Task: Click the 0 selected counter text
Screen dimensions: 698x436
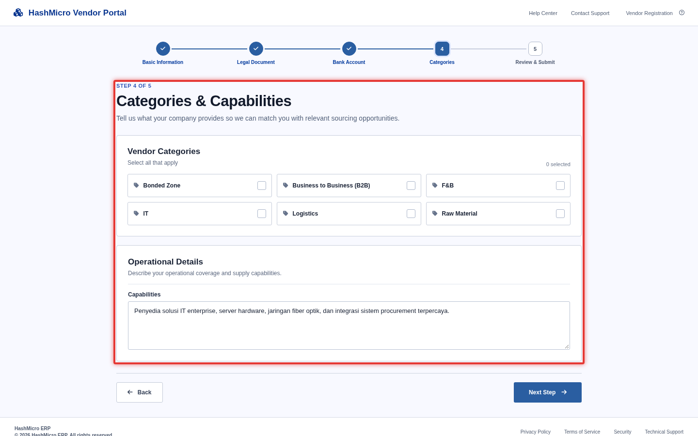Action: (x=558, y=164)
